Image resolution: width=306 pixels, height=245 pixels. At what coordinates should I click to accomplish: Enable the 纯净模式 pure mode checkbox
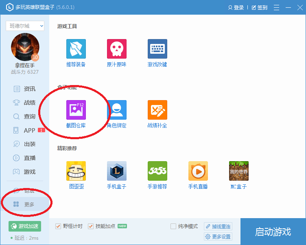pyautogui.click(x=173, y=226)
